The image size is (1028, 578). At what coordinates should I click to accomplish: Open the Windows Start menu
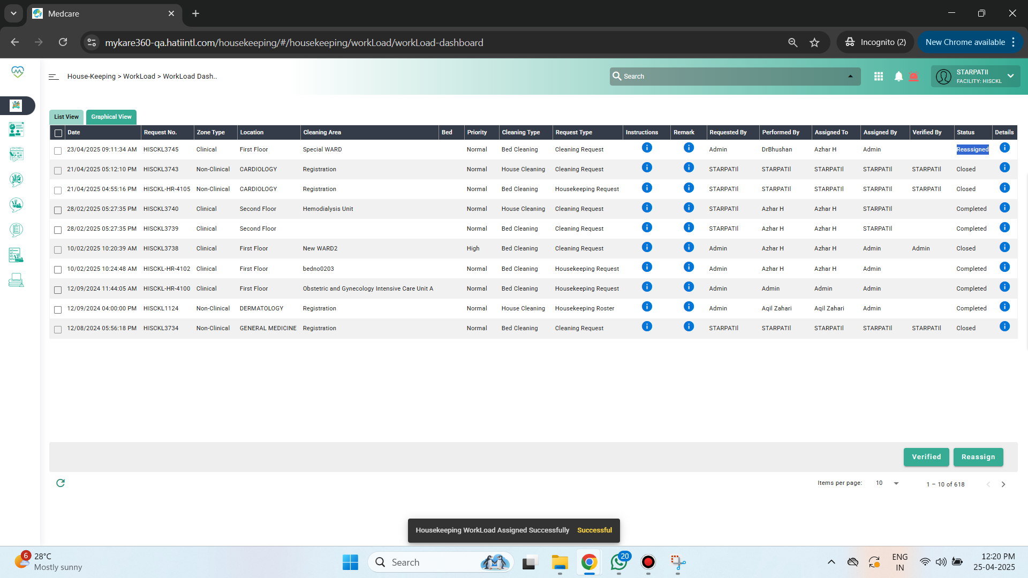pyautogui.click(x=350, y=562)
